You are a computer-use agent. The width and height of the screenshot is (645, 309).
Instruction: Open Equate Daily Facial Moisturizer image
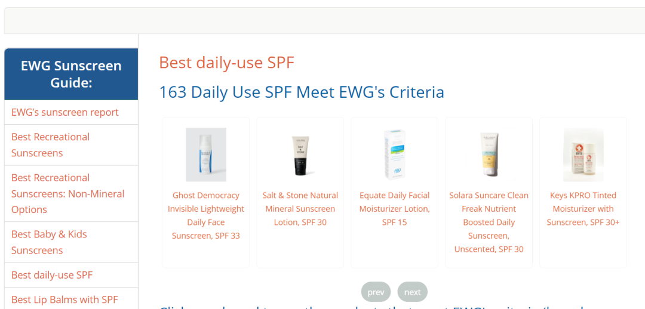click(x=395, y=154)
